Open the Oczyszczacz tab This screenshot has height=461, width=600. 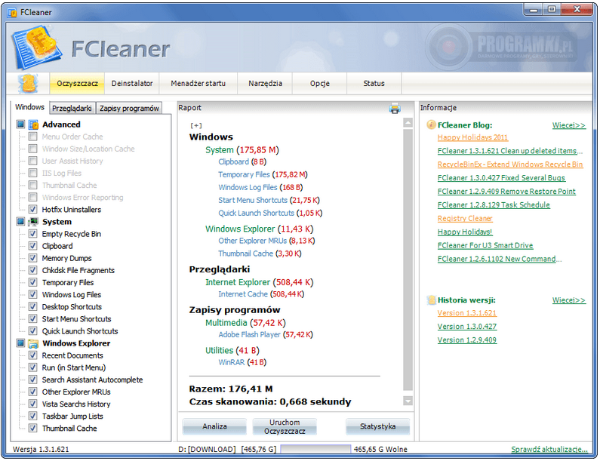[x=77, y=84]
